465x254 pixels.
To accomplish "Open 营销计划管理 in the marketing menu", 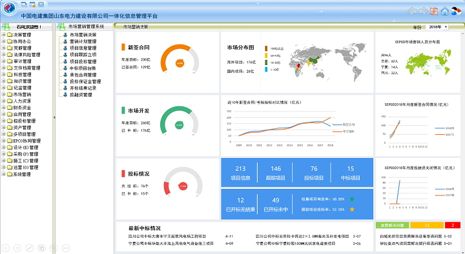I will [83, 41].
